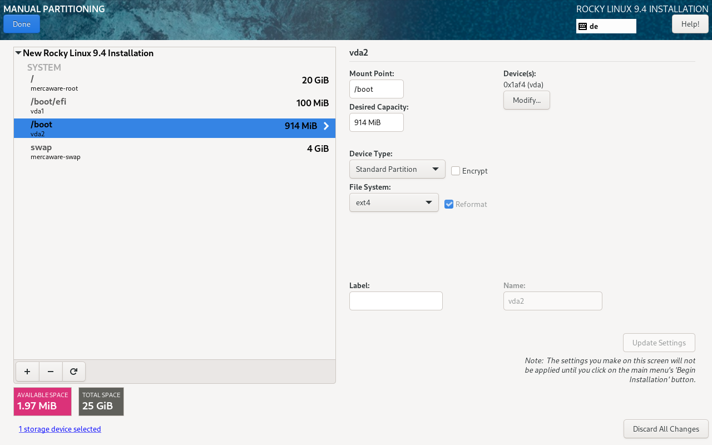Click the 20 GiB size value
Viewport: 712px width, 445px height.
[315, 80]
